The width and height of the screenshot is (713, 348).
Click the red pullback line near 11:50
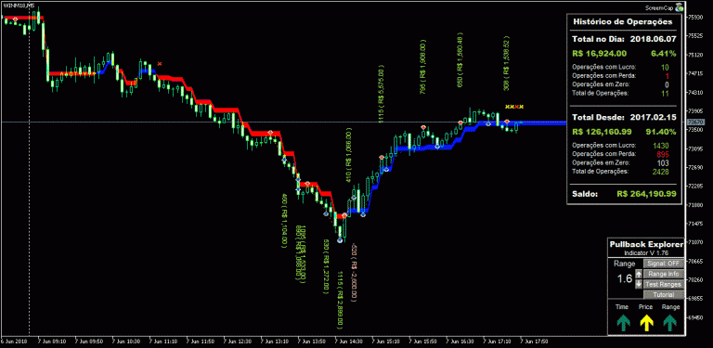tap(203, 102)
